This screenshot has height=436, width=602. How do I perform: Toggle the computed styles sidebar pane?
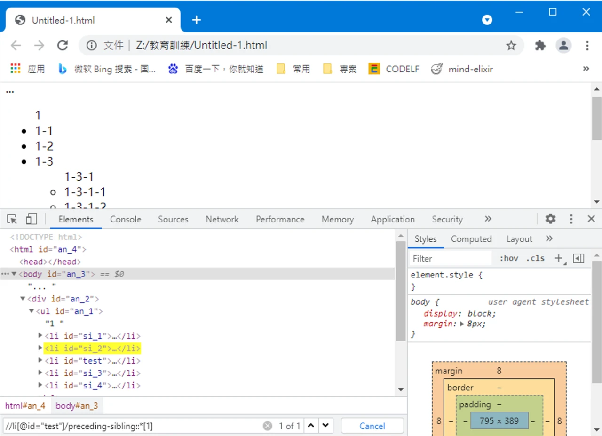point(579,258)
